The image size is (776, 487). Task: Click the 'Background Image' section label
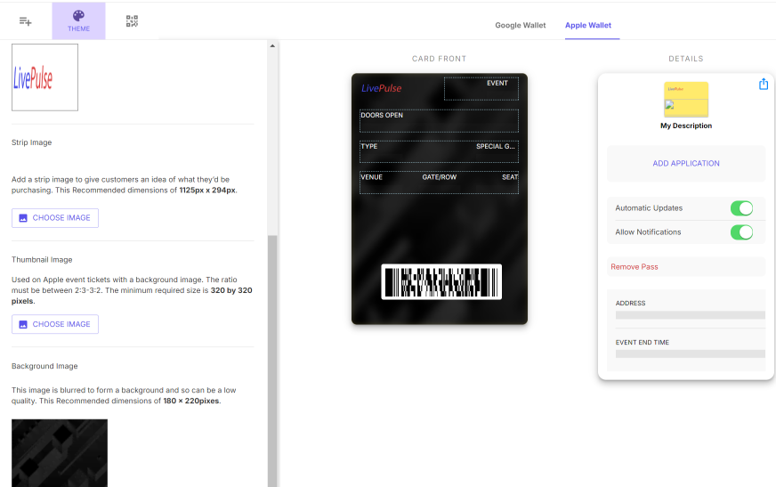tap(44, 366)
